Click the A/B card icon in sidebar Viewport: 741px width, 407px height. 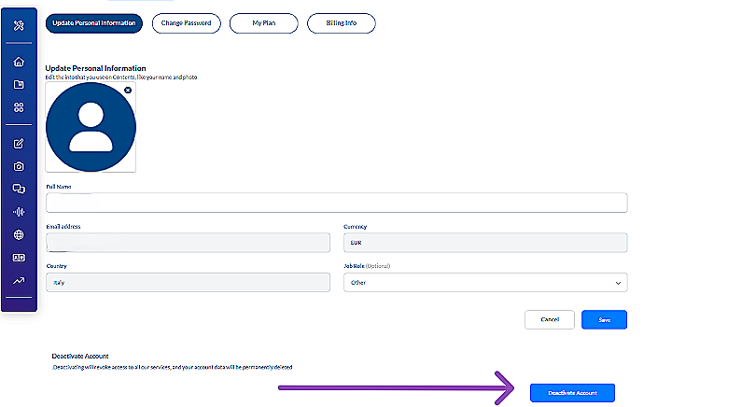tap(19, 258)
